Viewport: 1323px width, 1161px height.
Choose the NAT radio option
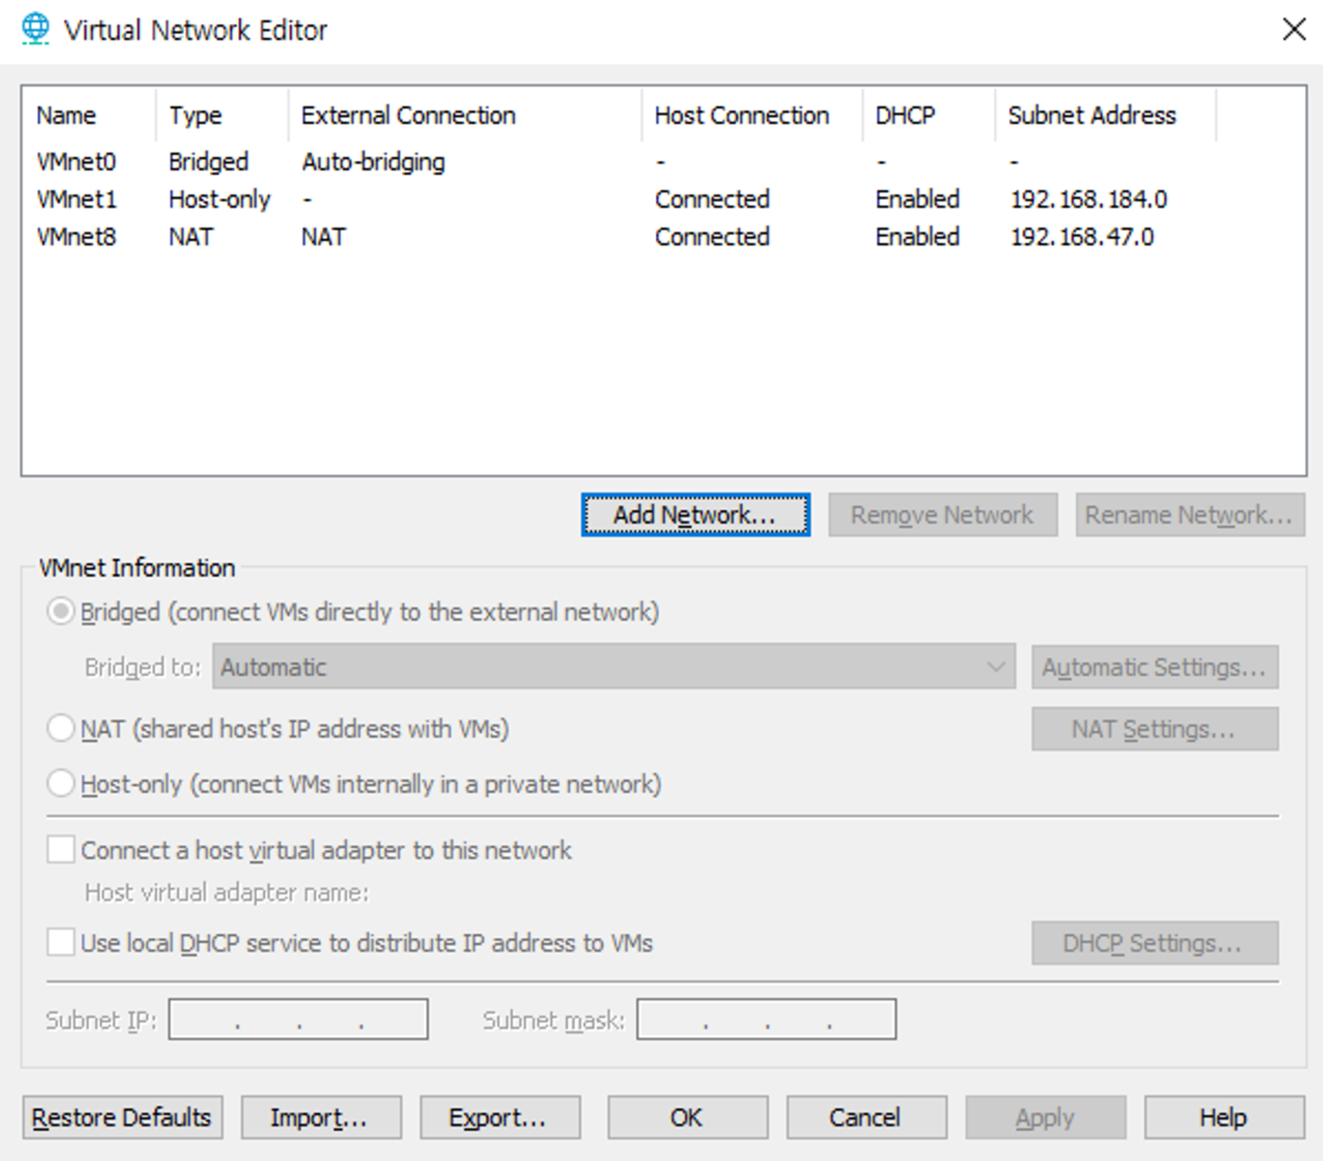[61, 729]
